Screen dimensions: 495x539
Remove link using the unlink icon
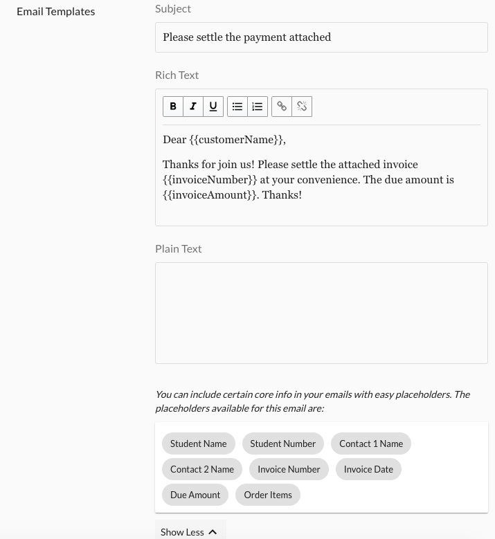point(302,107)
